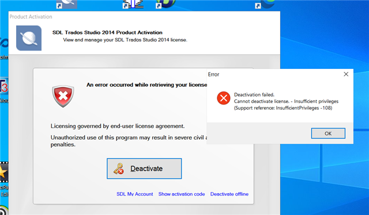Select the 'Support reference: InsufficientPrivileges -108' text
369x215 pixels.
tap(283, 108)
